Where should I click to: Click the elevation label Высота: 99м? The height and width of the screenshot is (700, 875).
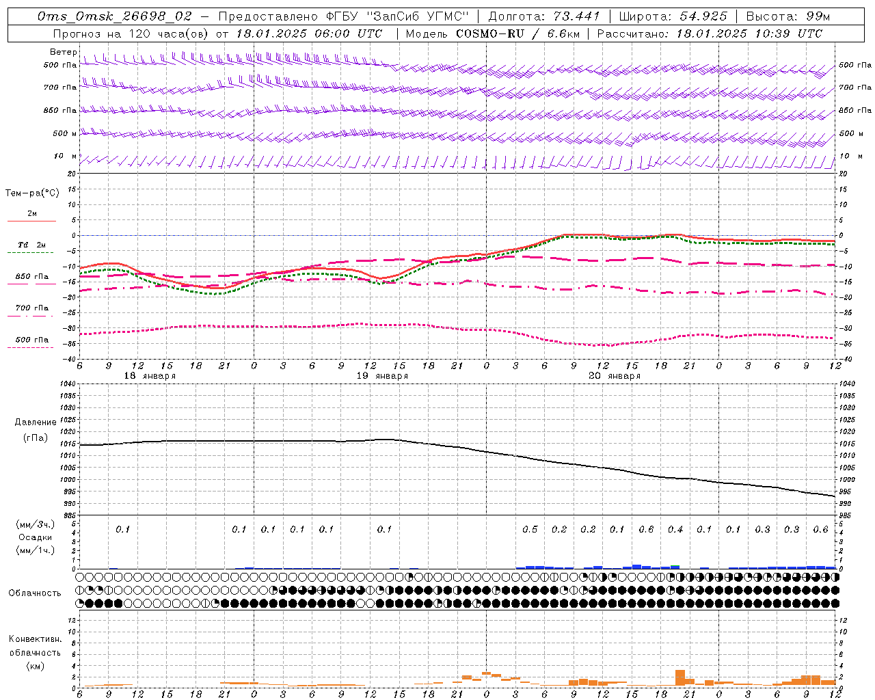(788, 16)
